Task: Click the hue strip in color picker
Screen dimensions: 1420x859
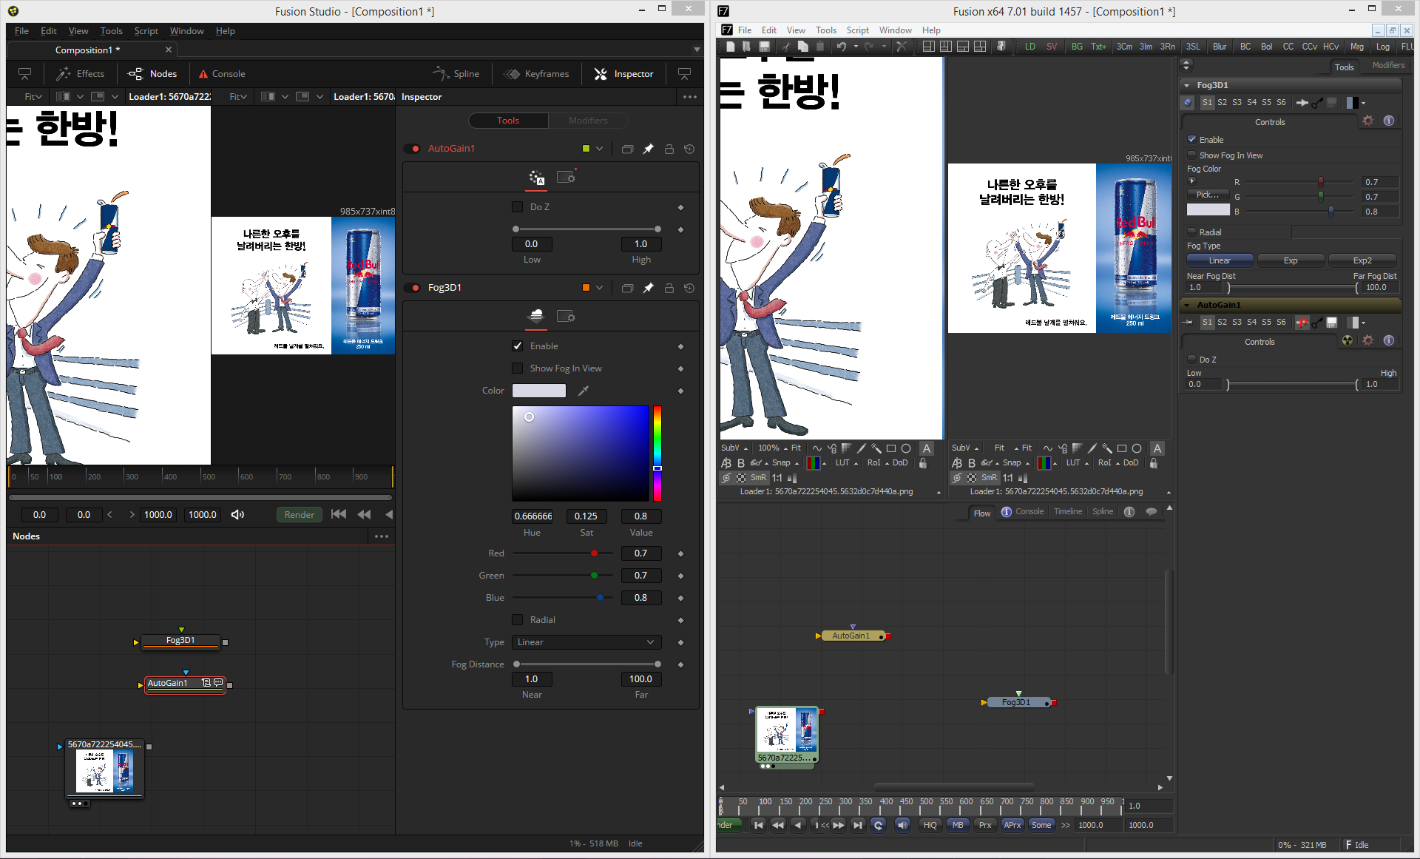Action: click(657, 453)
